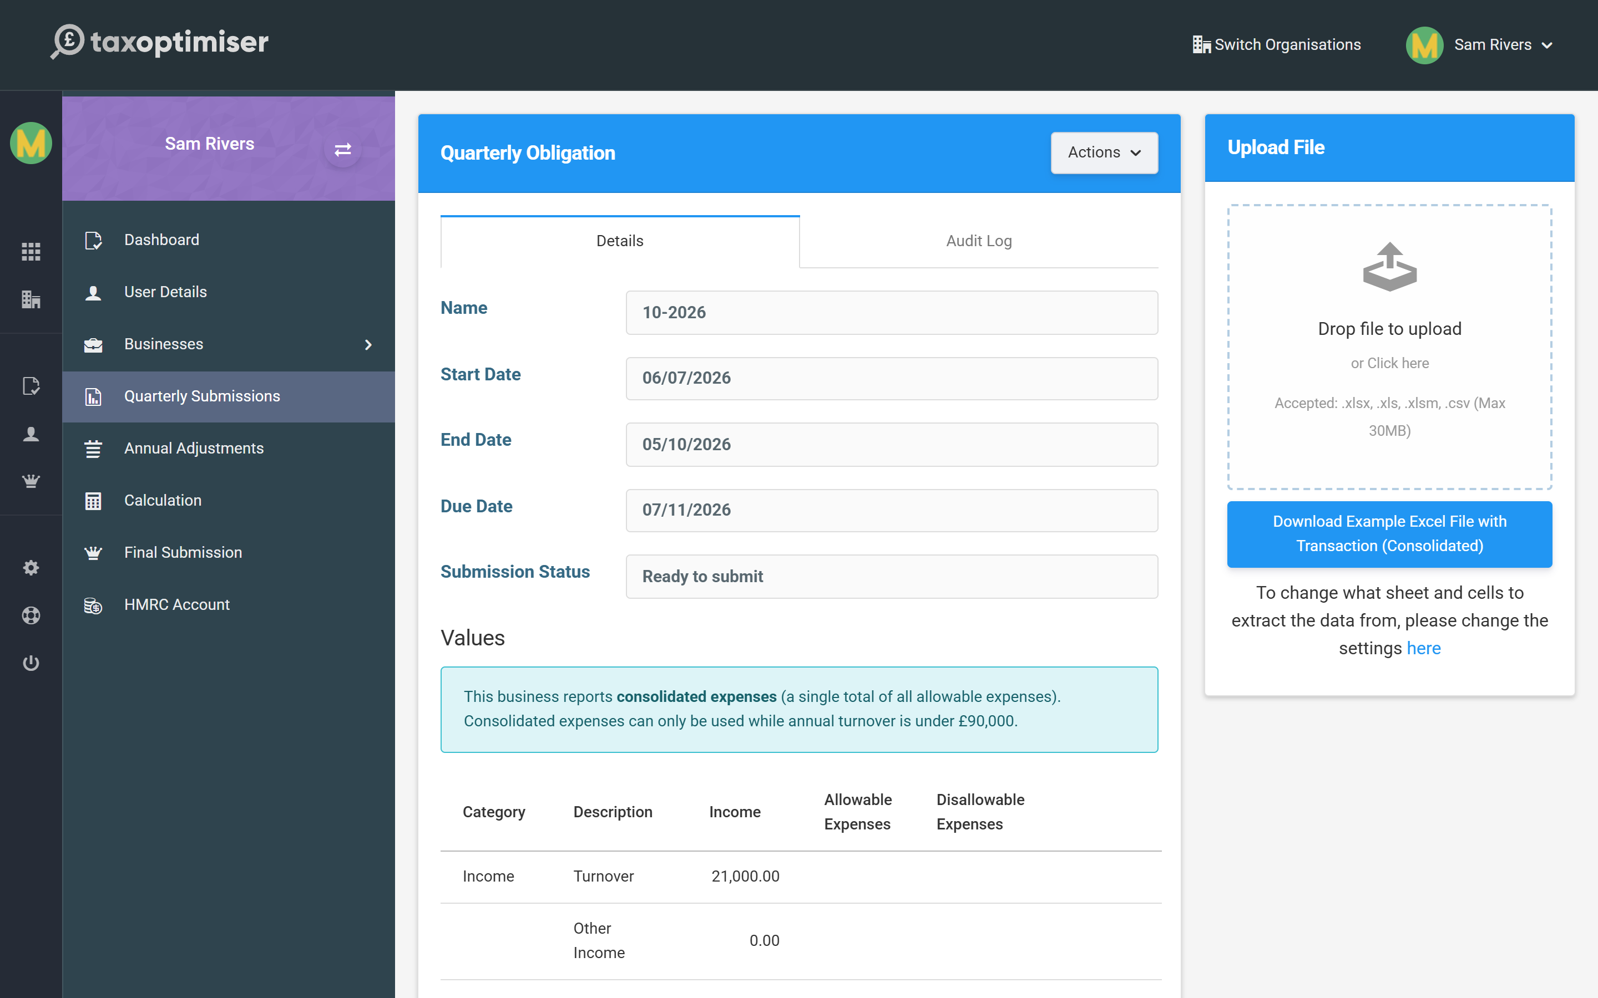Click the swap arrows icon beside Sam Rivers
Image resolution: width=1598 pixels, height=998 pixels.
(343, 150)
